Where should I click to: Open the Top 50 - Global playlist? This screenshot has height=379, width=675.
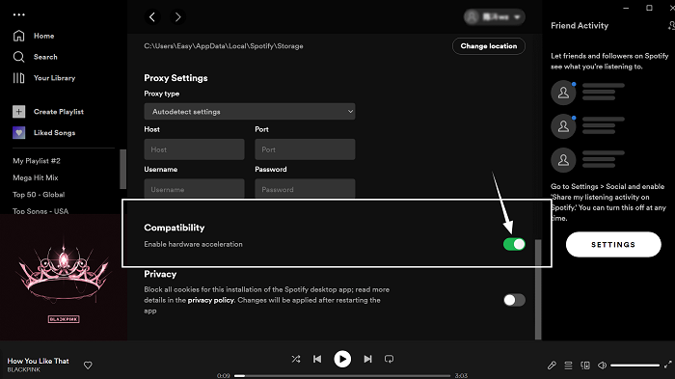click(39, 194)
